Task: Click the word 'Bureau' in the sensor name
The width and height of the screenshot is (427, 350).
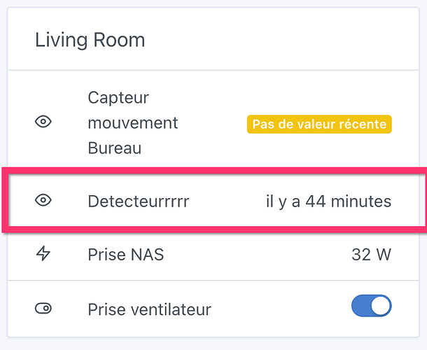Action: pos(115,148)
